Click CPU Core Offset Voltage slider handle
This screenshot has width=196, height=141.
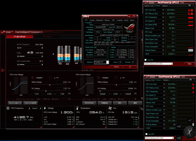pyautogui.click(x=50, y=85)
